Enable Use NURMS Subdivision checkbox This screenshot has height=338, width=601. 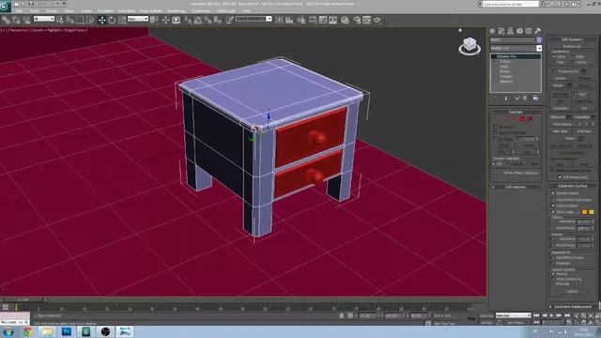point(553,200)
